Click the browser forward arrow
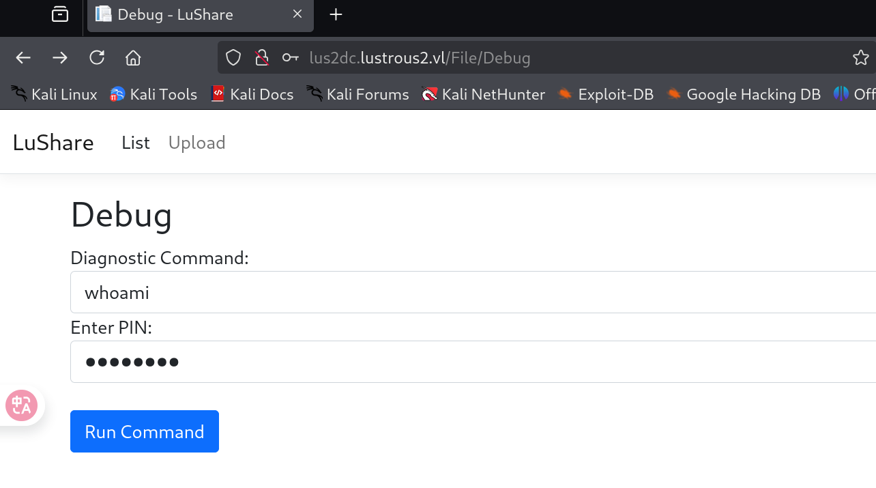This screenshot has height=488, width=876. point(60,58)
